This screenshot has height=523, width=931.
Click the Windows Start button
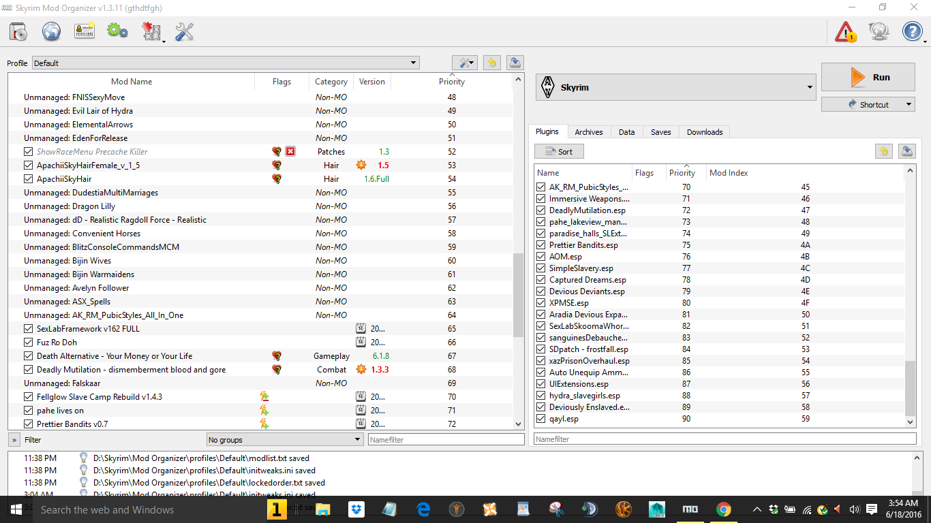pos(16,509)
